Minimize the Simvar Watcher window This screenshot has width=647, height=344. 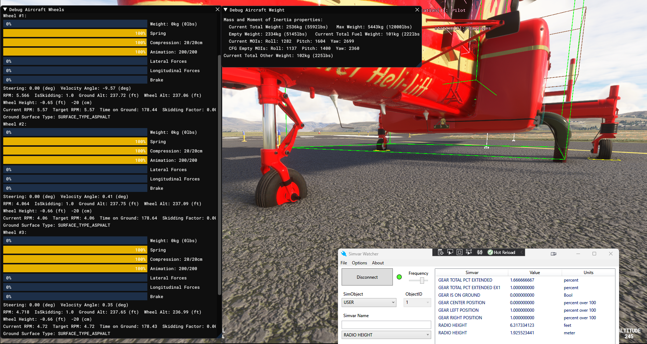click(x=578, y=254)
